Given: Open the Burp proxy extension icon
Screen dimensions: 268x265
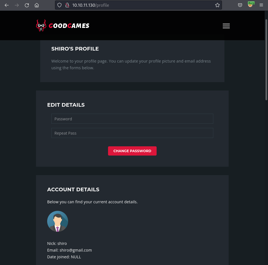Looking at the screenshot, I should tap(250, 4).
